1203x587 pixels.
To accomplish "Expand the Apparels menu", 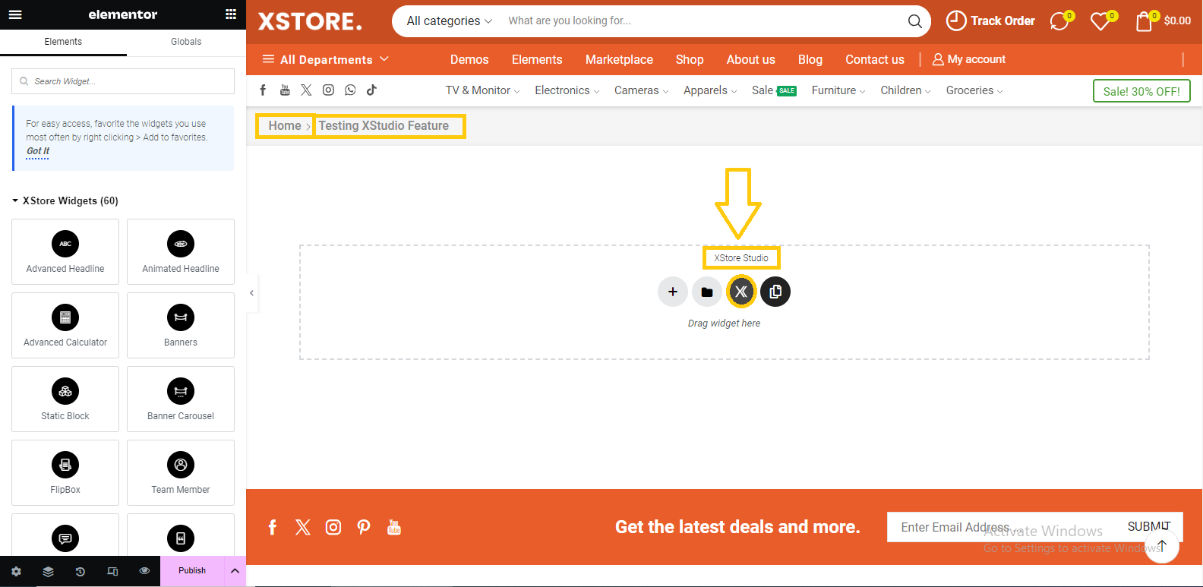I will pos(710,90).
